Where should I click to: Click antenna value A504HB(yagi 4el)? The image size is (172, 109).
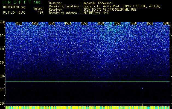(97, 13)
